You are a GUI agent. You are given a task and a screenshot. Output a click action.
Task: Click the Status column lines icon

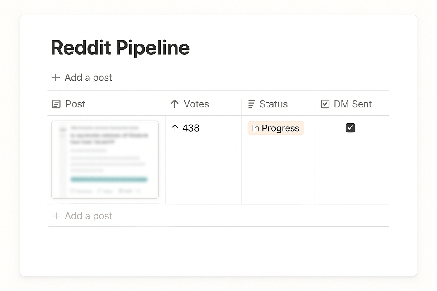(x=251, y=104)
